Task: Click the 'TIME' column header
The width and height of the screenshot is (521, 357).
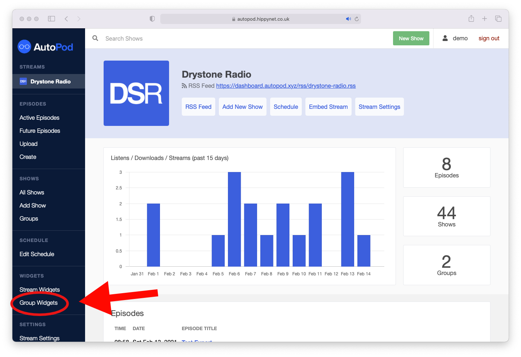Action: pyautogui.click(x=120, y=329)
